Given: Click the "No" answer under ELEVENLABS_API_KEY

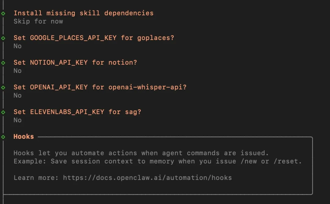Looking at the screenshot, I should tap(17, 120).
